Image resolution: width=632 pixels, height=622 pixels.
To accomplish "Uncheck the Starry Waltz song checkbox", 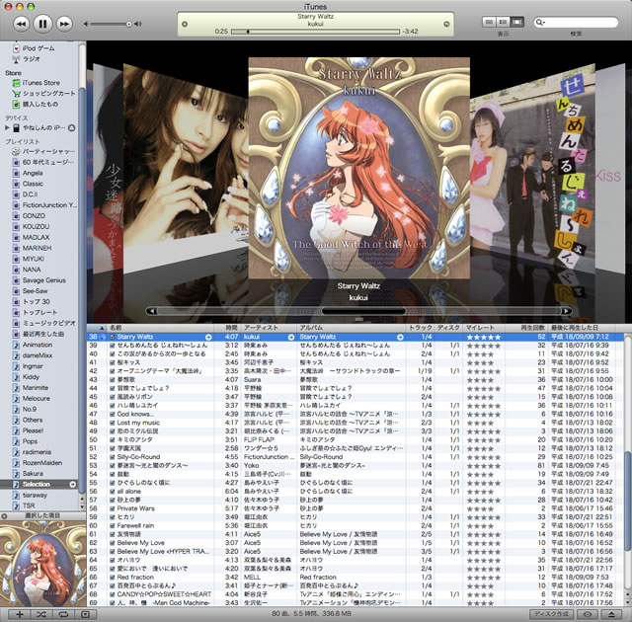I will tap(113, 337).
